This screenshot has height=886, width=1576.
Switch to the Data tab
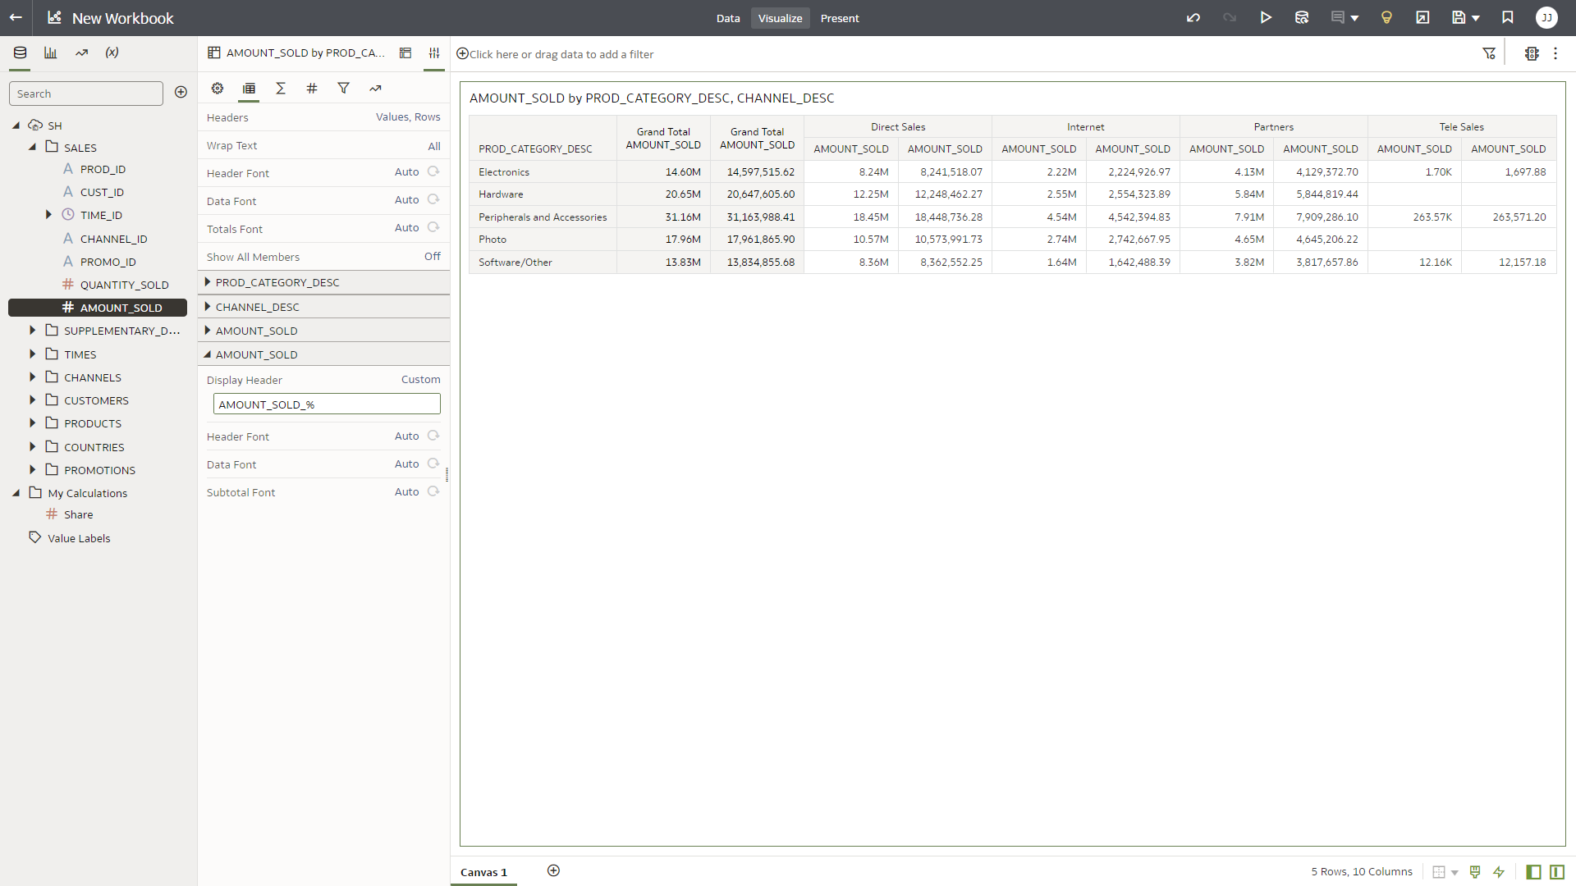(x=727, y=18)
